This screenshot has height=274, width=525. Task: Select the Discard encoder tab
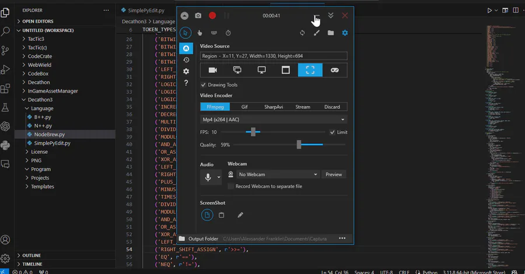point(332,107)
